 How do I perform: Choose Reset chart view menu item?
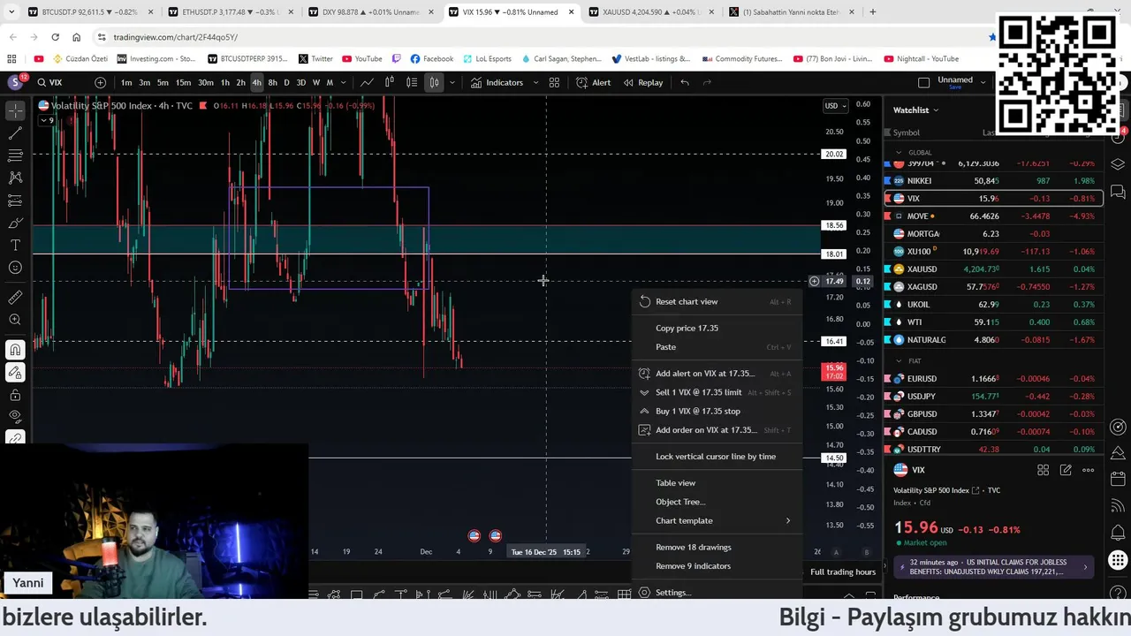(717, 301)
